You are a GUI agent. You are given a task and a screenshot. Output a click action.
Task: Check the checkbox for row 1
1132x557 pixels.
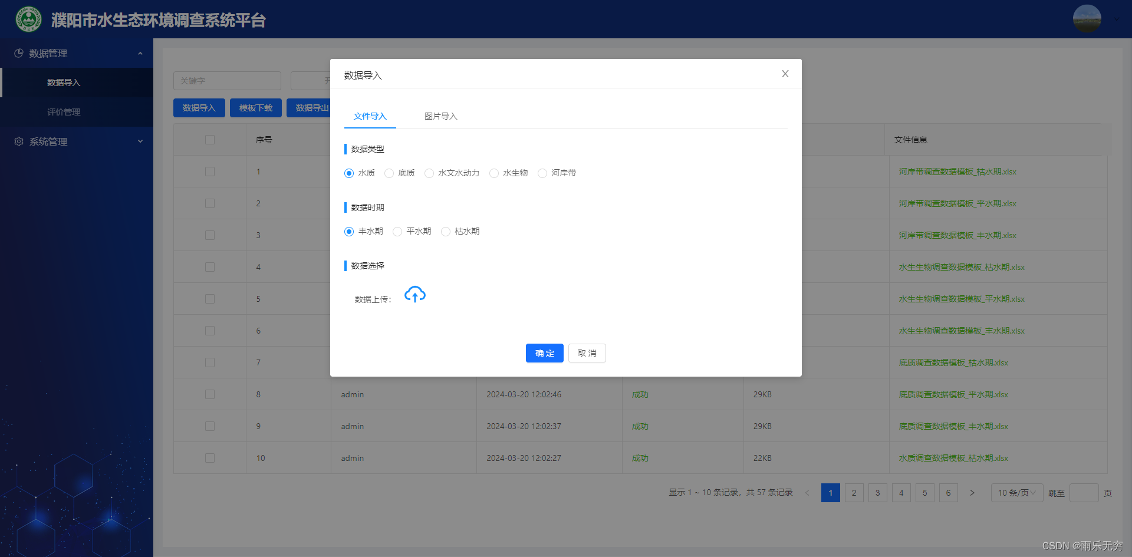(x=210, y=172)
